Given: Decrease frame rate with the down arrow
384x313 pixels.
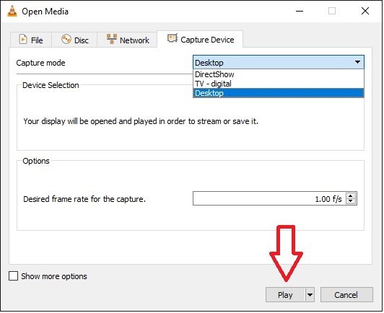Looking at the screenshot, I should (x=351, y=201).
